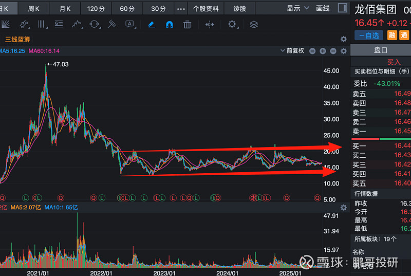Image resolution: width=411 pixels, height=276 pixels.
Task: Open the 个股资料 tab
Action: pyautogui.click(x=206, y=9)
